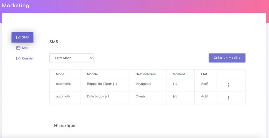The width and height of the screenshot is (269, 138).
Task: Select the Rappel du départ j-1 model
Action: click(x=102, y=84)
